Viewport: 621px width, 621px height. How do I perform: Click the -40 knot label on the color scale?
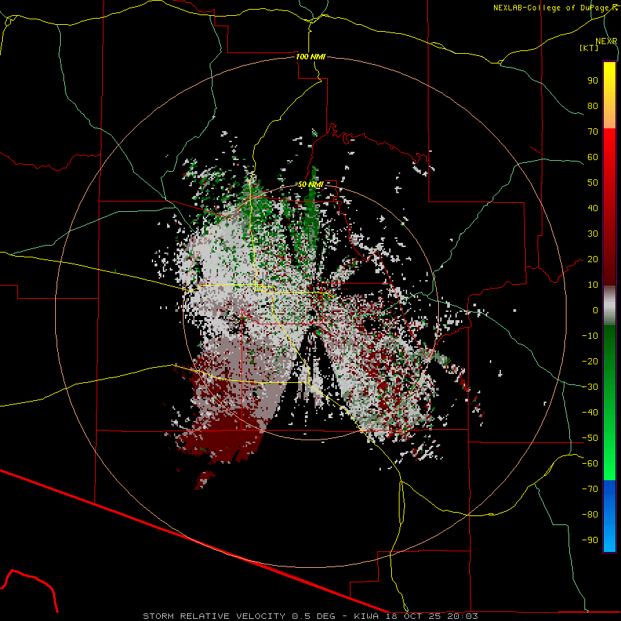pyautogui.click(x=590, y=413)
